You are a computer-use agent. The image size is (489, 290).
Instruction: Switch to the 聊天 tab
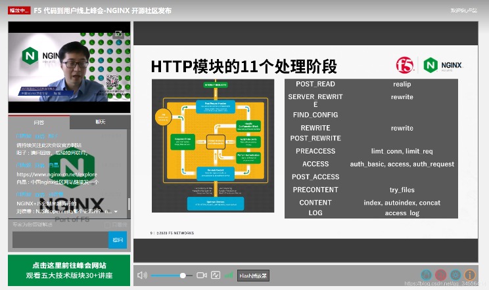(x=100, y=122)
